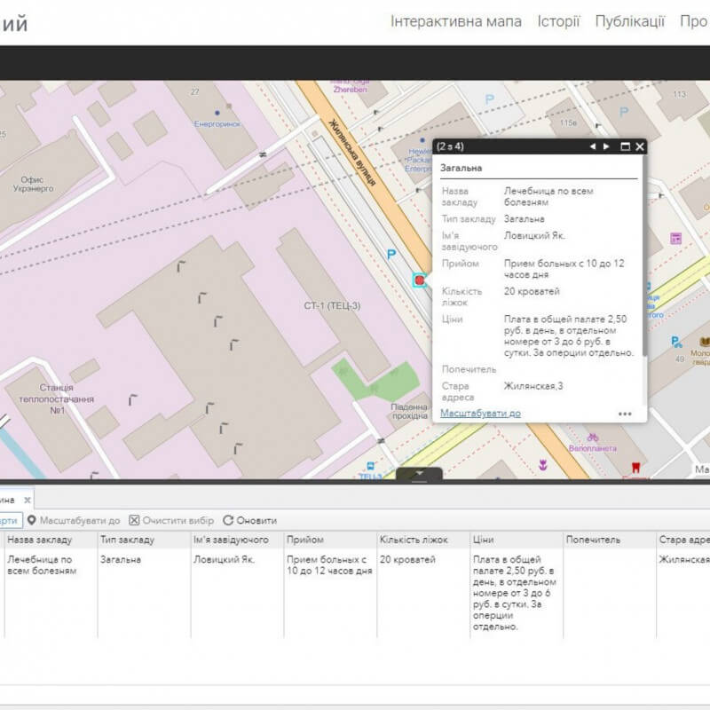Image resolution: width=710 pixels, height=710 pixels.
Task: Maximize the feature info popup
Action: click(625, 146)
